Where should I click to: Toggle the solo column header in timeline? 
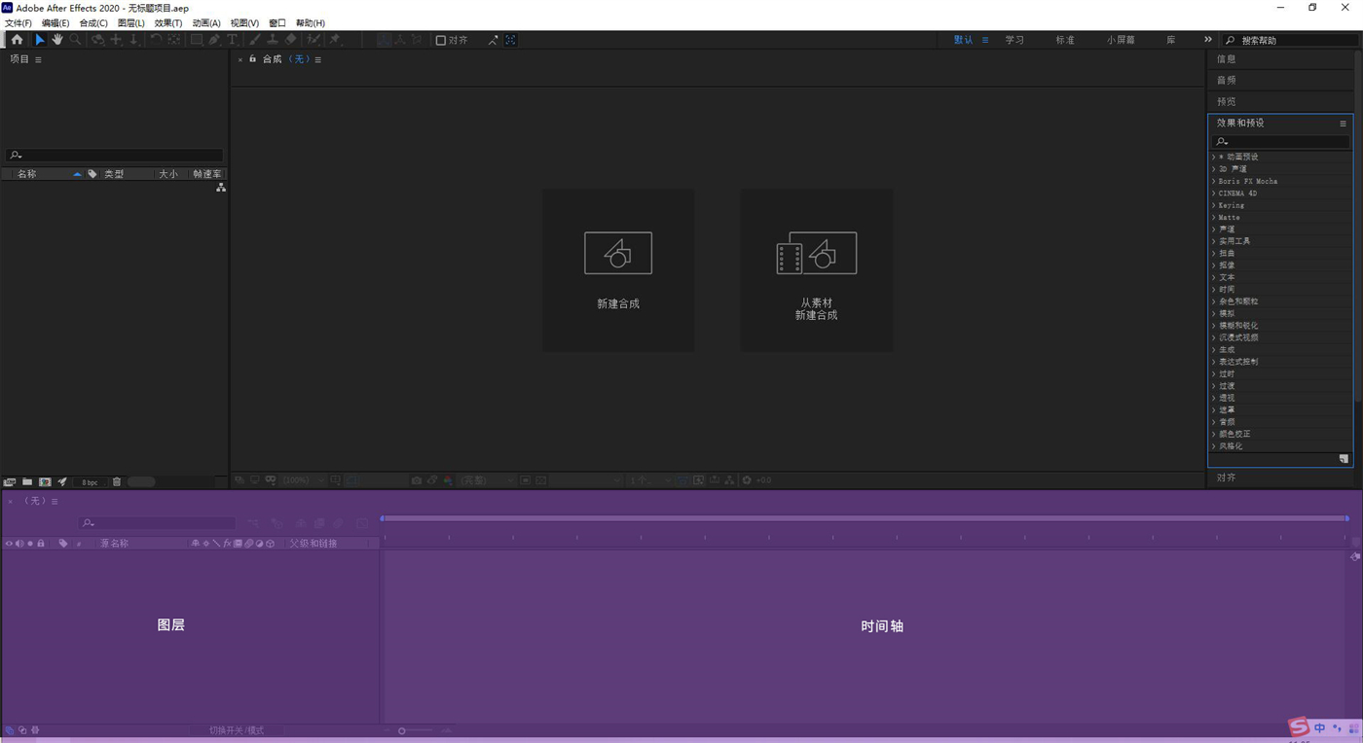[x=30, y=544]
